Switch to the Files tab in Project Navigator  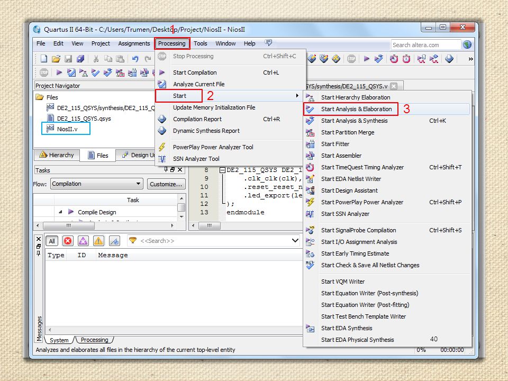pyautogui.click(x=98, y=156)
